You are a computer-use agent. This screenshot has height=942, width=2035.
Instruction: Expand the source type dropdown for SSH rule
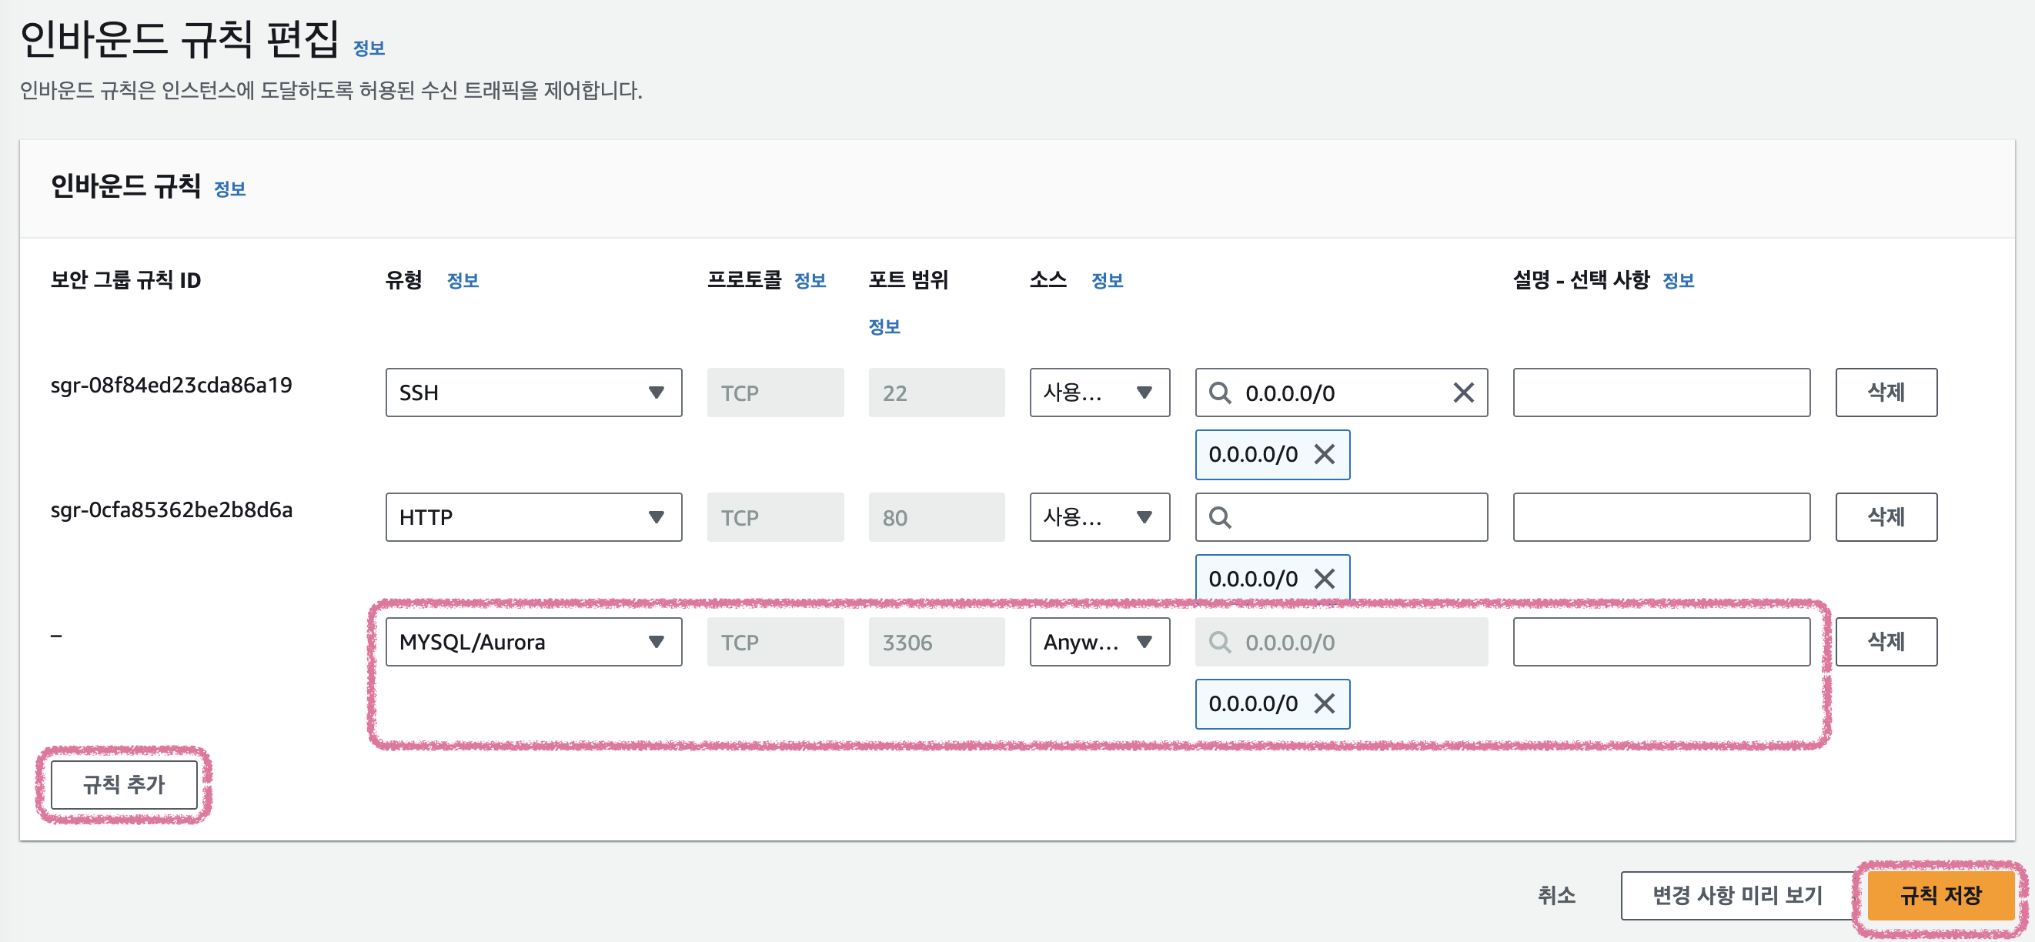pos(1099,392)
